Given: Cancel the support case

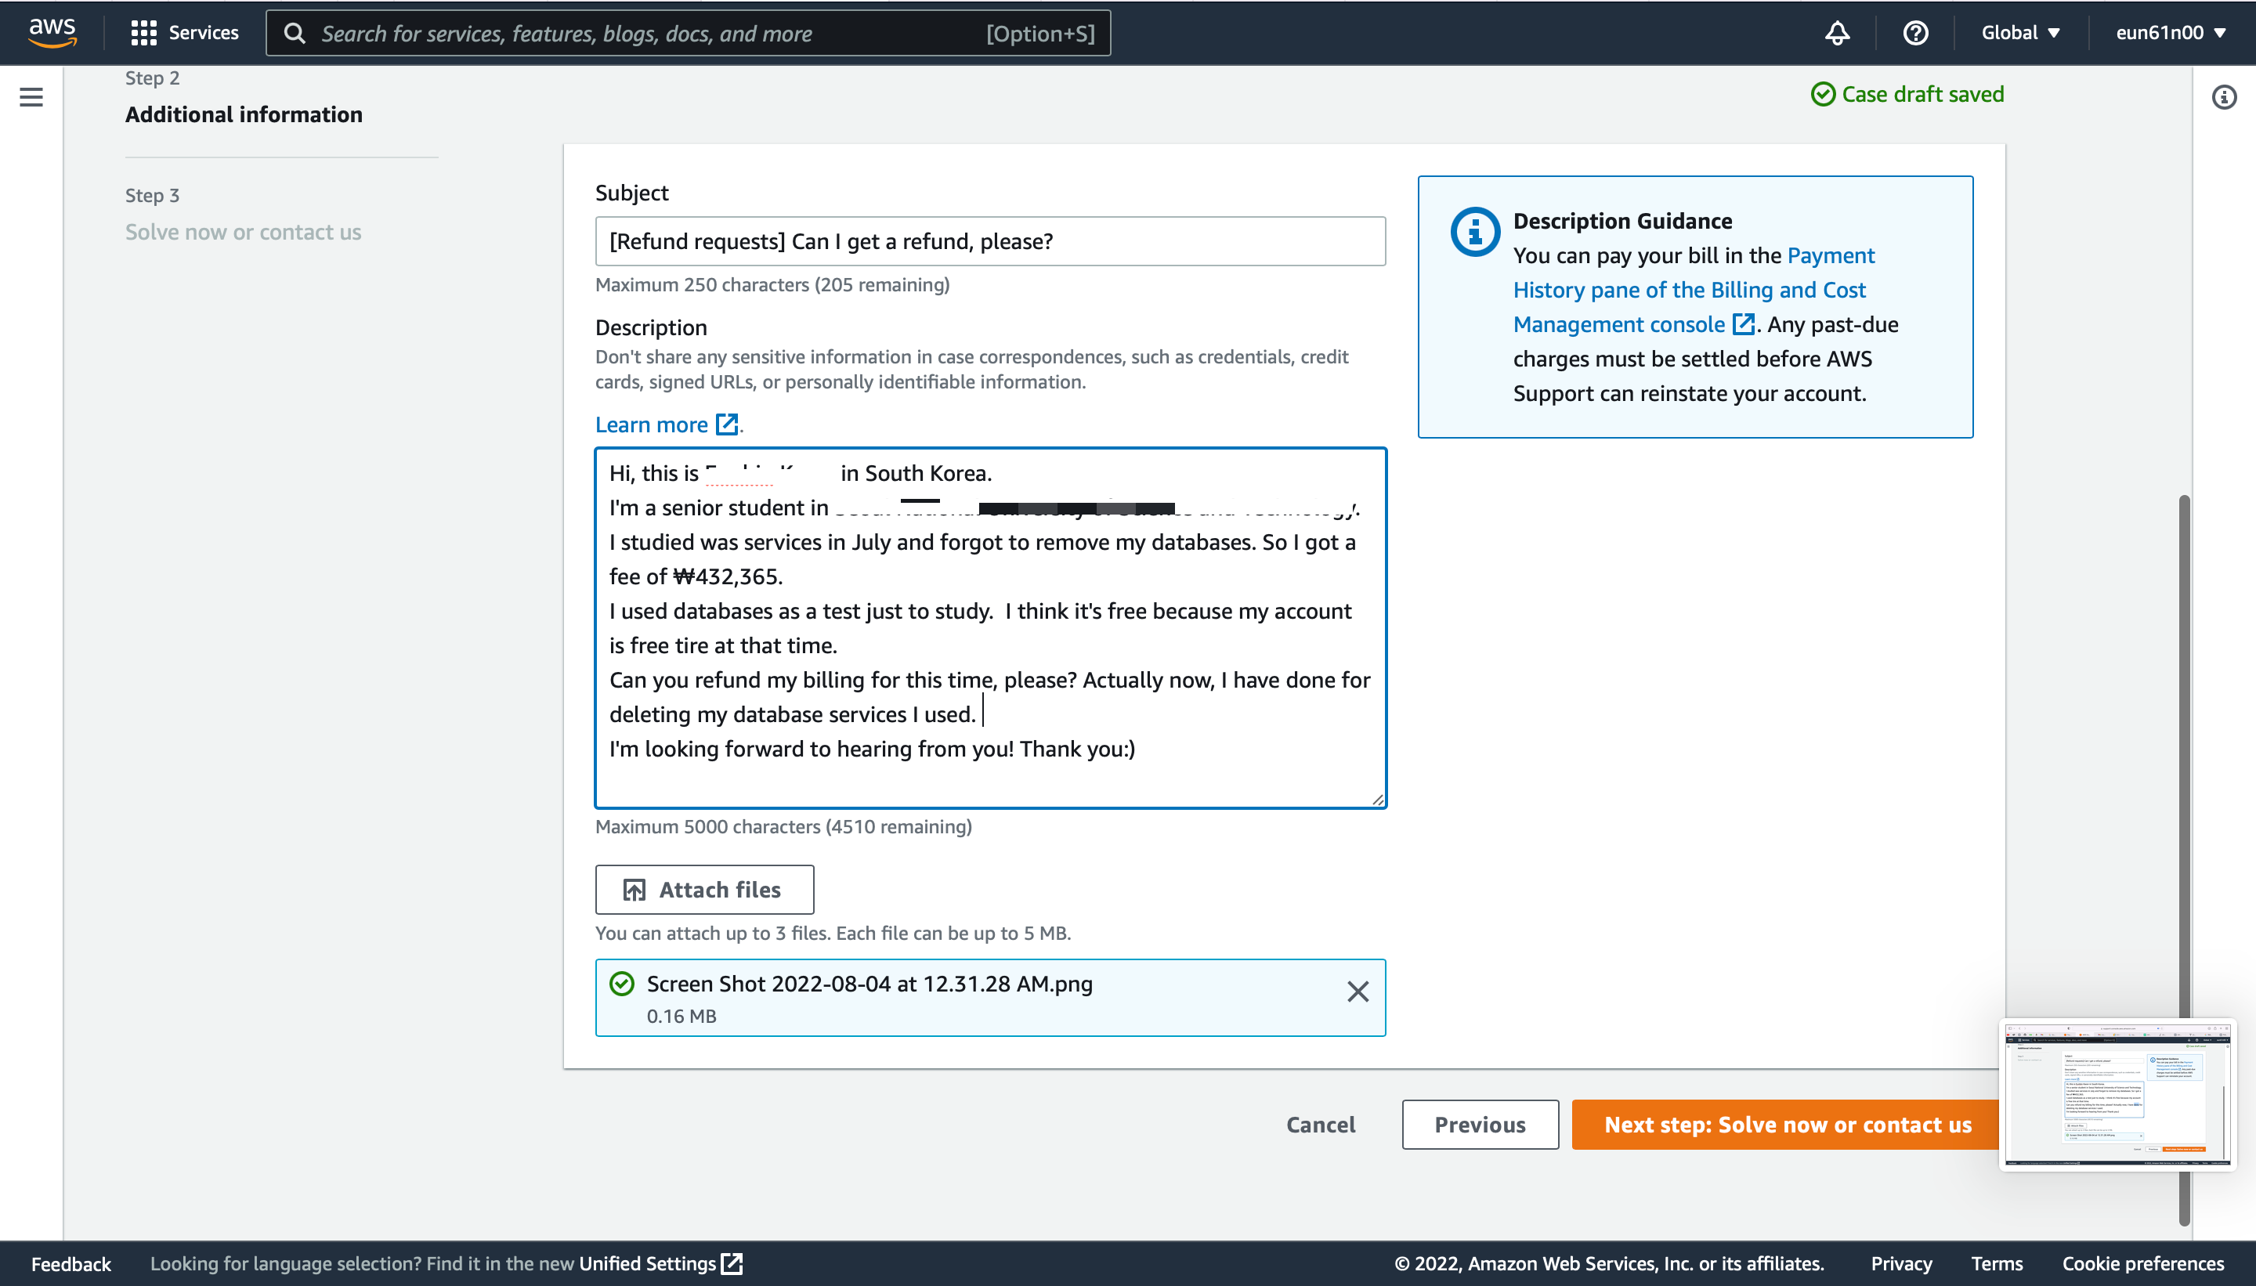Looking at the screenshot, I should pyautogui.click(x=1320, y=1125).
